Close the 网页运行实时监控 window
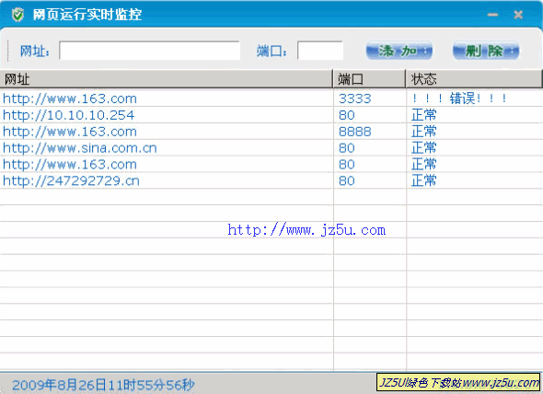The image size is (543, 394). pyautogui.click(x=518, y=15)
